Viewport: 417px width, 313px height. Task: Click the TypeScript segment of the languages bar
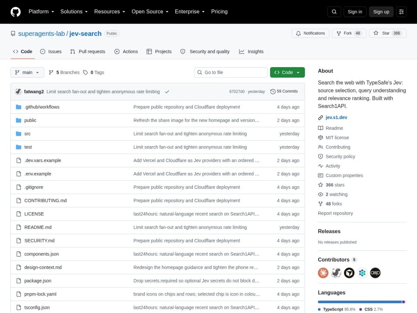click(x=360, y=302)
